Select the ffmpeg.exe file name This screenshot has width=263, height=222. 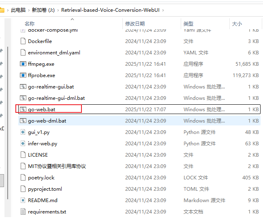[41, 64]
